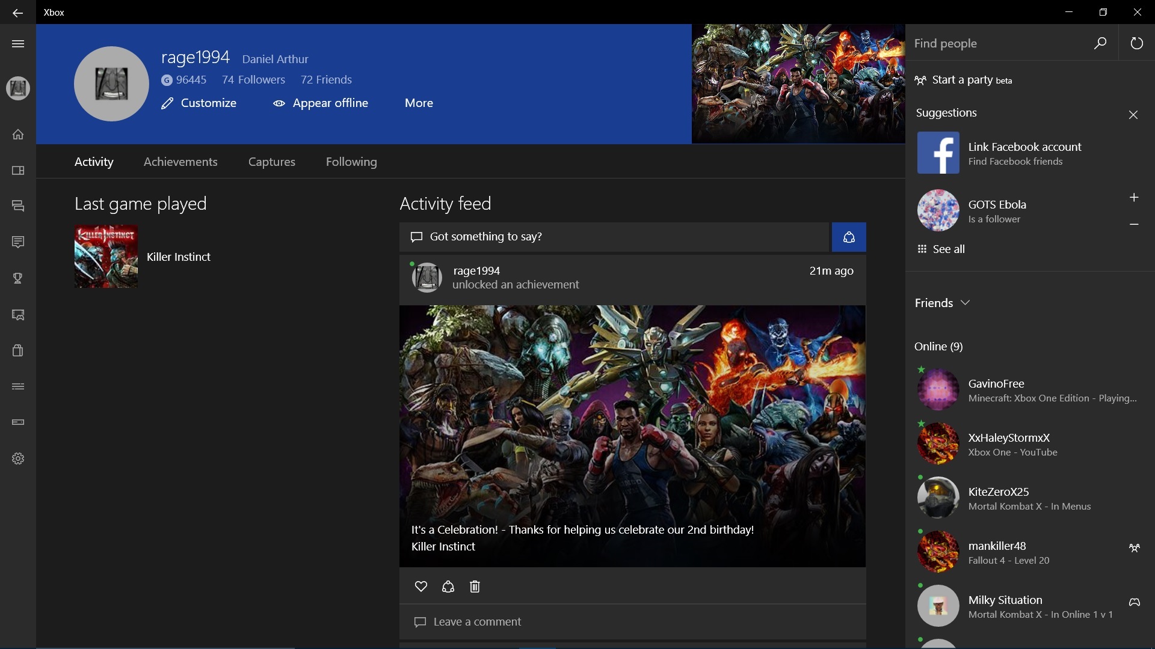Click Killer Instinct title under Last game played
Screen dimensions: 1155x649
(x=179, y=257)
